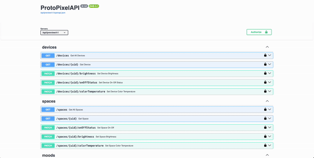
Task: Click 'Set Space Brightness' summary text
Action: coord(106,136)
